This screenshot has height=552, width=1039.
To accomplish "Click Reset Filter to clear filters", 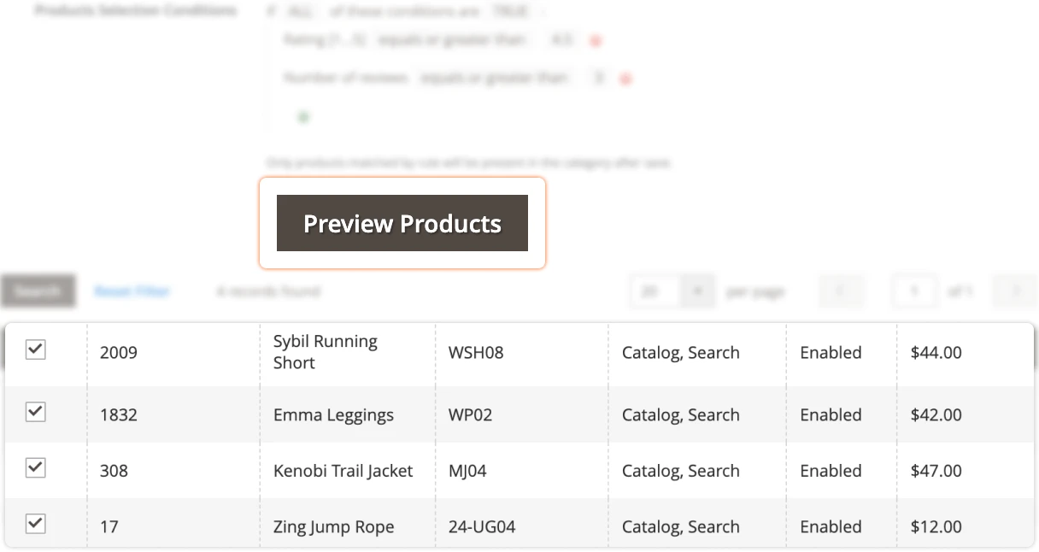I will tap(132, 291).
